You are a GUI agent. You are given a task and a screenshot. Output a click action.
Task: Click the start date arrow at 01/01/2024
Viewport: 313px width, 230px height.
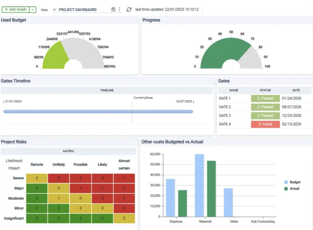pos(4,101)
